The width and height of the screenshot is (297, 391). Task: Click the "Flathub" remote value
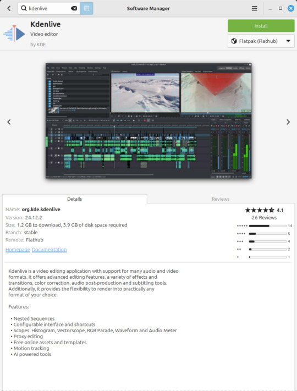point(35,240)
